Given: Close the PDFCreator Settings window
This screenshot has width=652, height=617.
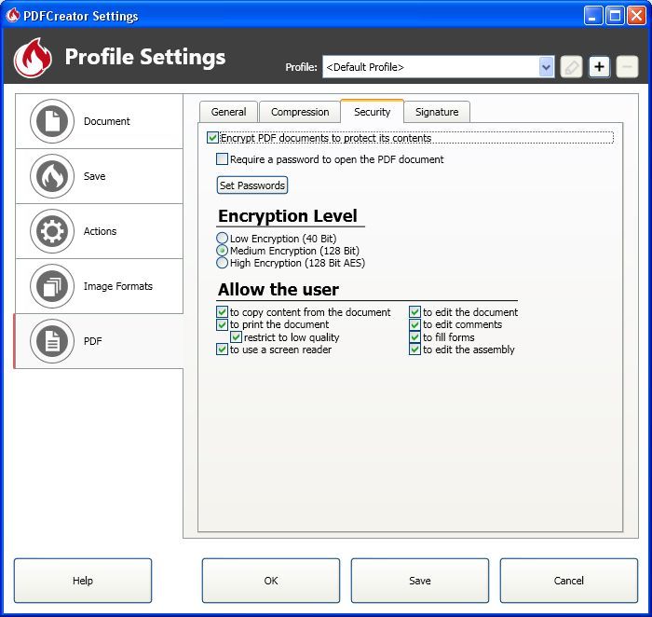Looking at the screenshot, I should point(636,16).
